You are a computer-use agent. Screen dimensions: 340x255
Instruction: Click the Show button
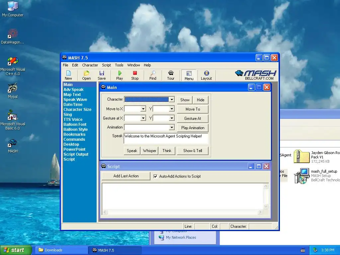(x=185, y=100)
